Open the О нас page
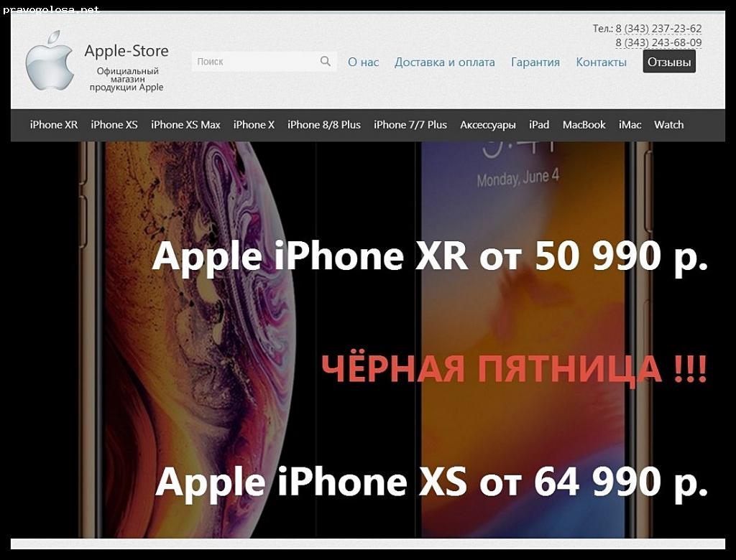This screenshot has width=736, height=560. pyautogui.click(x=363, y=62)
